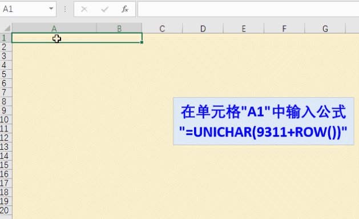The height and width of the screenshot is (219, 359).
Task: Open Insert Function fx icon
Action: [125, 9]
